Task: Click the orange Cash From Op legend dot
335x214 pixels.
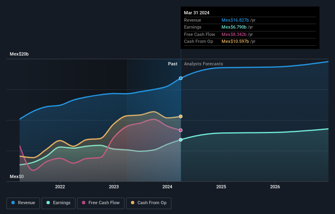Action: [133, 203]
